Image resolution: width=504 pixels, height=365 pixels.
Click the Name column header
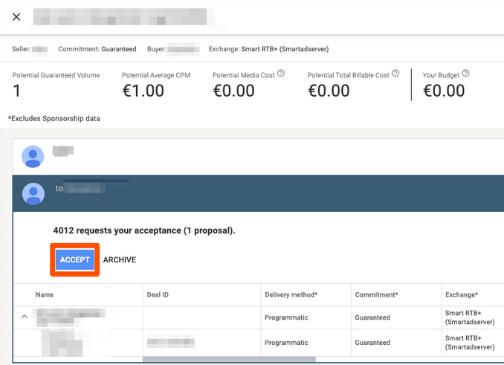pyautogui.click(x=45, y=295)
